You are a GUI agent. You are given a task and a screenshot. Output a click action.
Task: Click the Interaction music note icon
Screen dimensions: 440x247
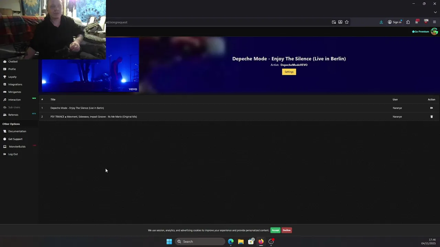pyautogui.click(x=5, y=99)
